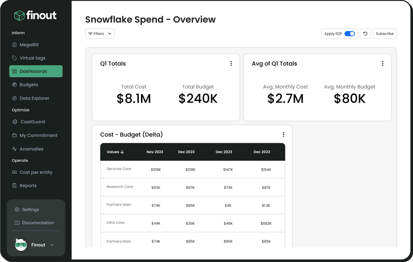Open options menu for Q1 Totals card
Image resolution: width=413 pixels, height=262 pixels.
click(231, 63)
